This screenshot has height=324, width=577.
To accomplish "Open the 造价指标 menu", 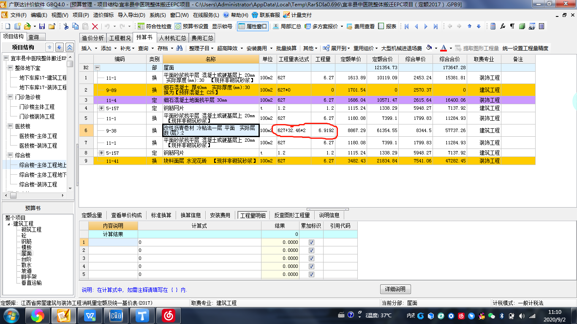I will 103,15.
